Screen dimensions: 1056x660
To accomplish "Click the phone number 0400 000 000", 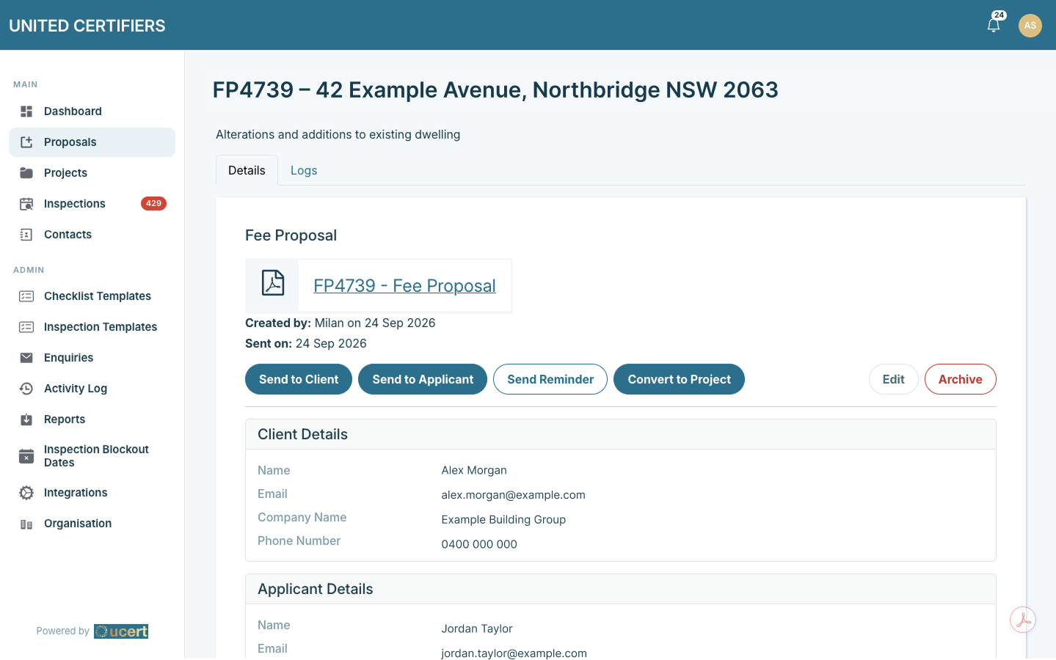I will pyautogui.click(x=479, y=544).
